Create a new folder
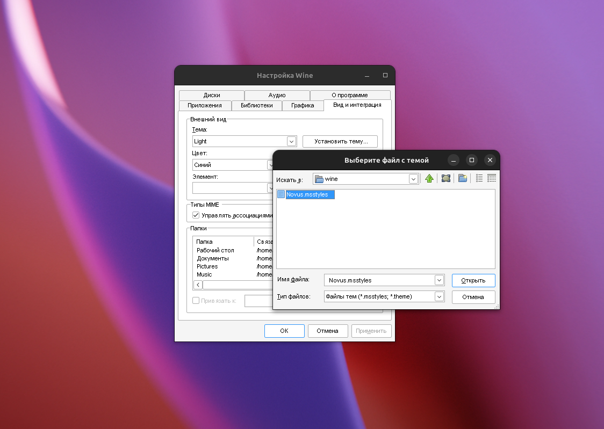604x429 pixels. [x=462, y=179]
